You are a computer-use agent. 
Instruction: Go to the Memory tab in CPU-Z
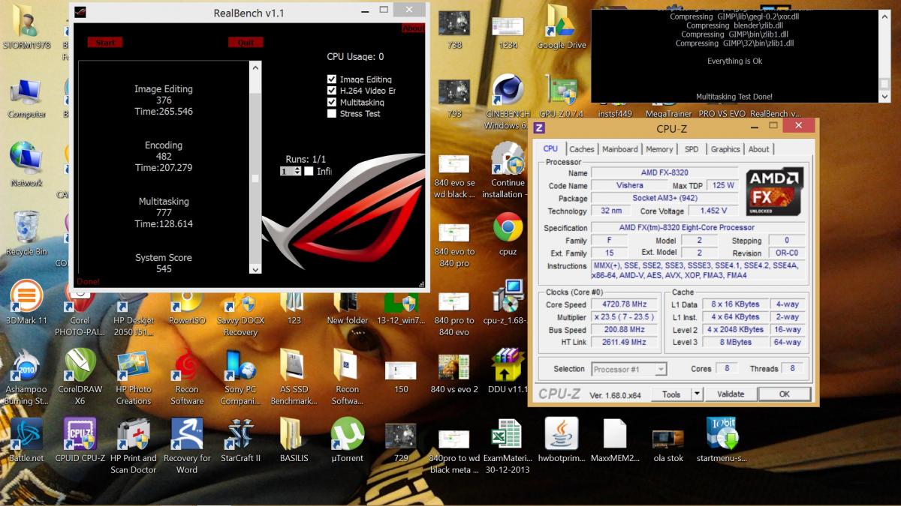pos(659,149)
